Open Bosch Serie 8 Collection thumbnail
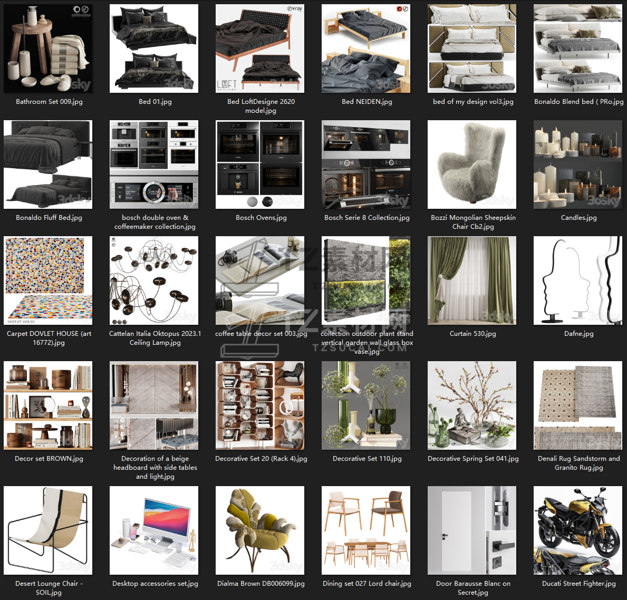 click(x=366, y=164)
